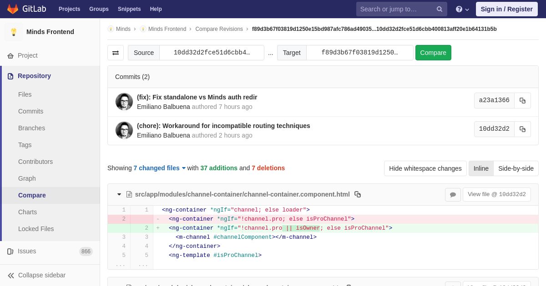Image resolution: width=546 pixels, height=286 pixels.
Task: Click the search magnifier icon
Action: coord(440,9)
